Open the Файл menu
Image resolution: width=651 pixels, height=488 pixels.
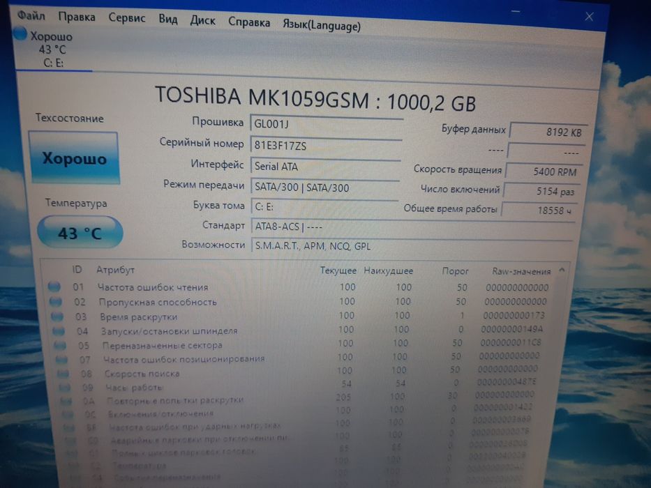(31, 16)
